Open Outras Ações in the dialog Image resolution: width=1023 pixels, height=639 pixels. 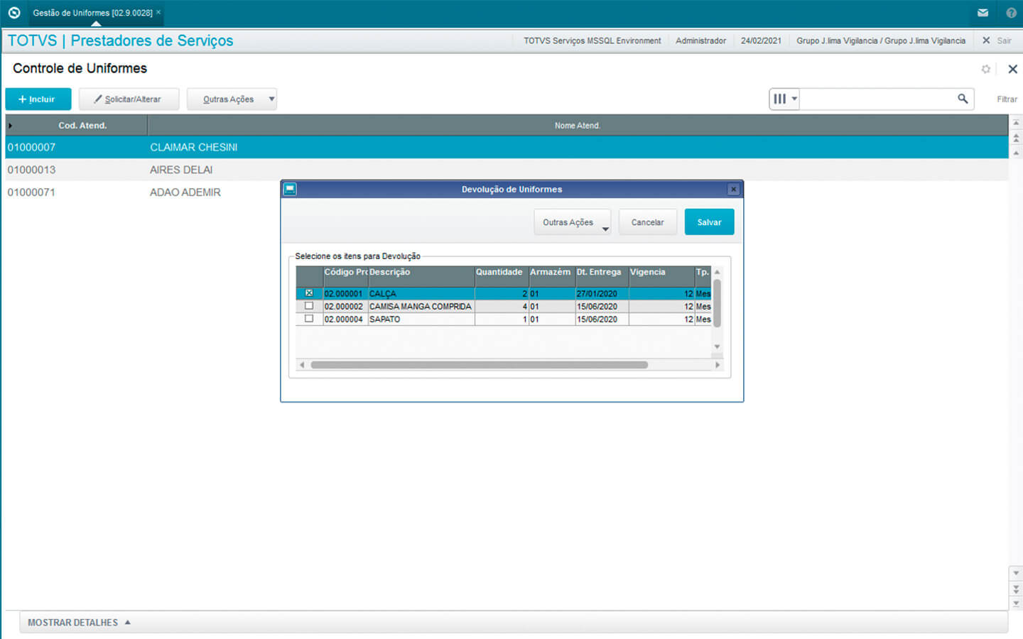pos(573,222)
